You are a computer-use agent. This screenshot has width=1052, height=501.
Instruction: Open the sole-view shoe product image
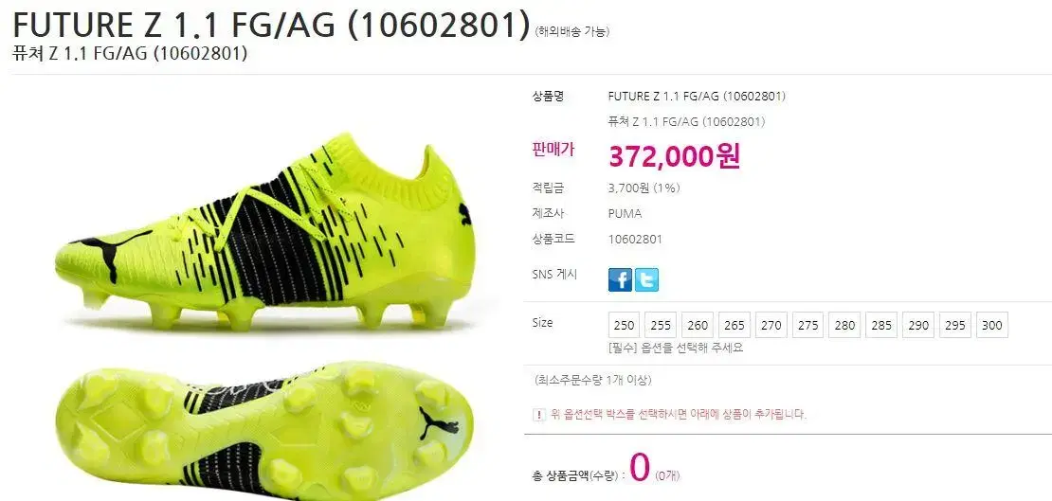[265, 431]
